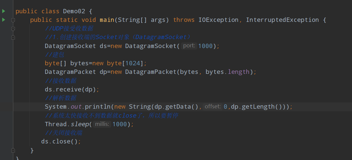Click IOException in the throws clause
The height and width of the screenshot is (160, 352).
[218, 20]
